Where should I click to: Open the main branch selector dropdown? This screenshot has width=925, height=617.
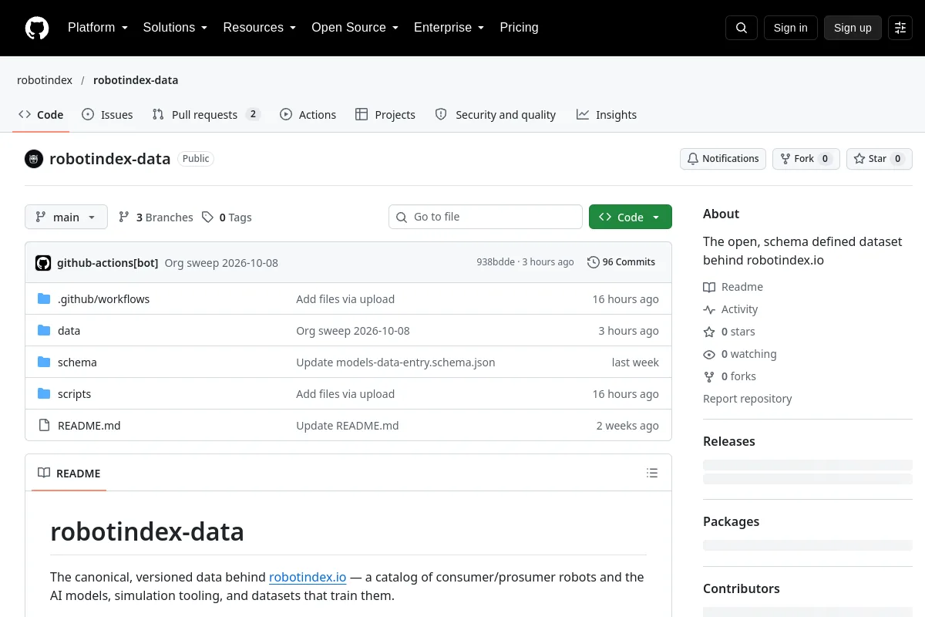pos(66,217)
